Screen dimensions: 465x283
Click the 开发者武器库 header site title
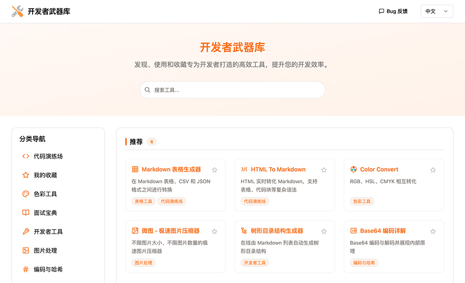click(x=49, y=11)
